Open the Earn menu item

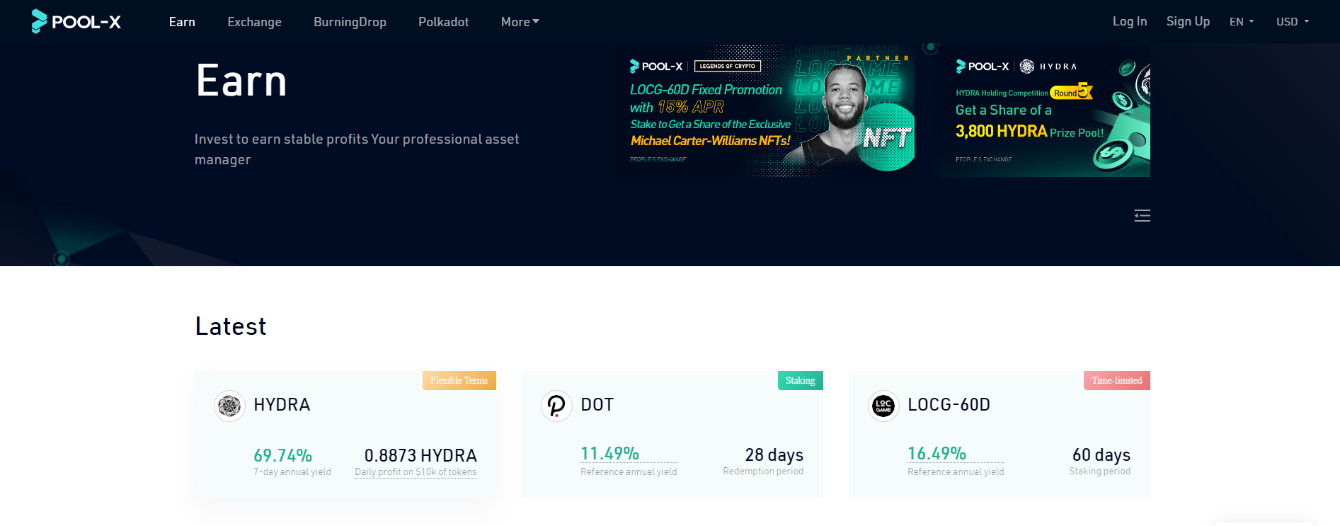coord(182,22)
